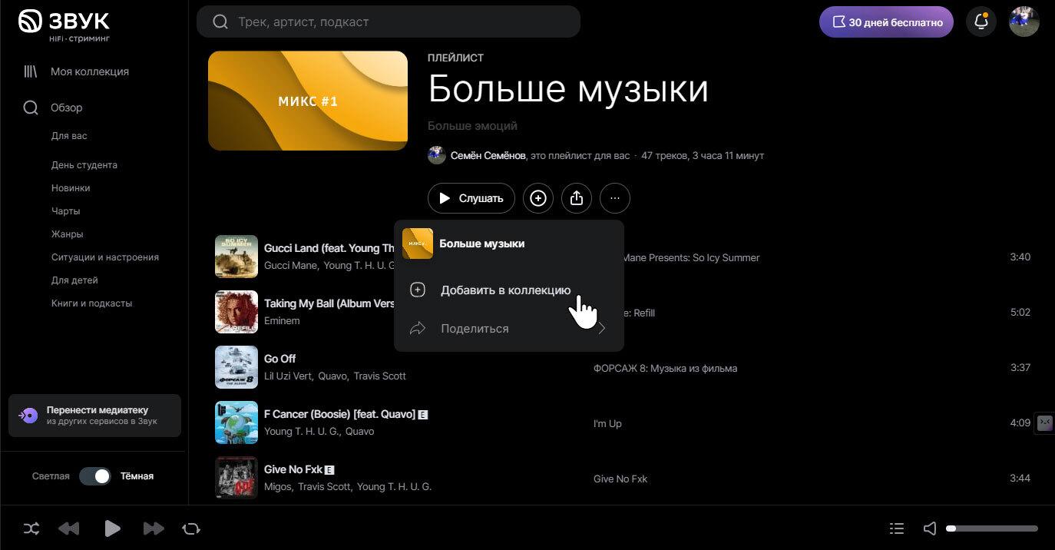Open the three-dots more options menu
The width and height of the screenshot is (1055, 550).
pyautogui.click(x=615, y=198)
